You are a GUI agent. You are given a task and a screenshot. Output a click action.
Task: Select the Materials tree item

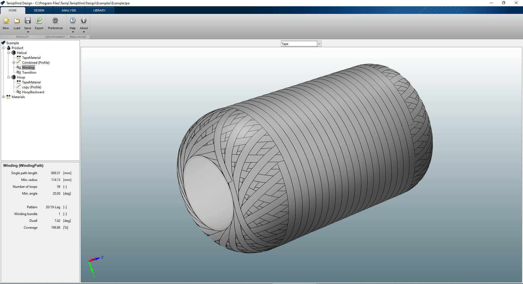pos(18,97)
